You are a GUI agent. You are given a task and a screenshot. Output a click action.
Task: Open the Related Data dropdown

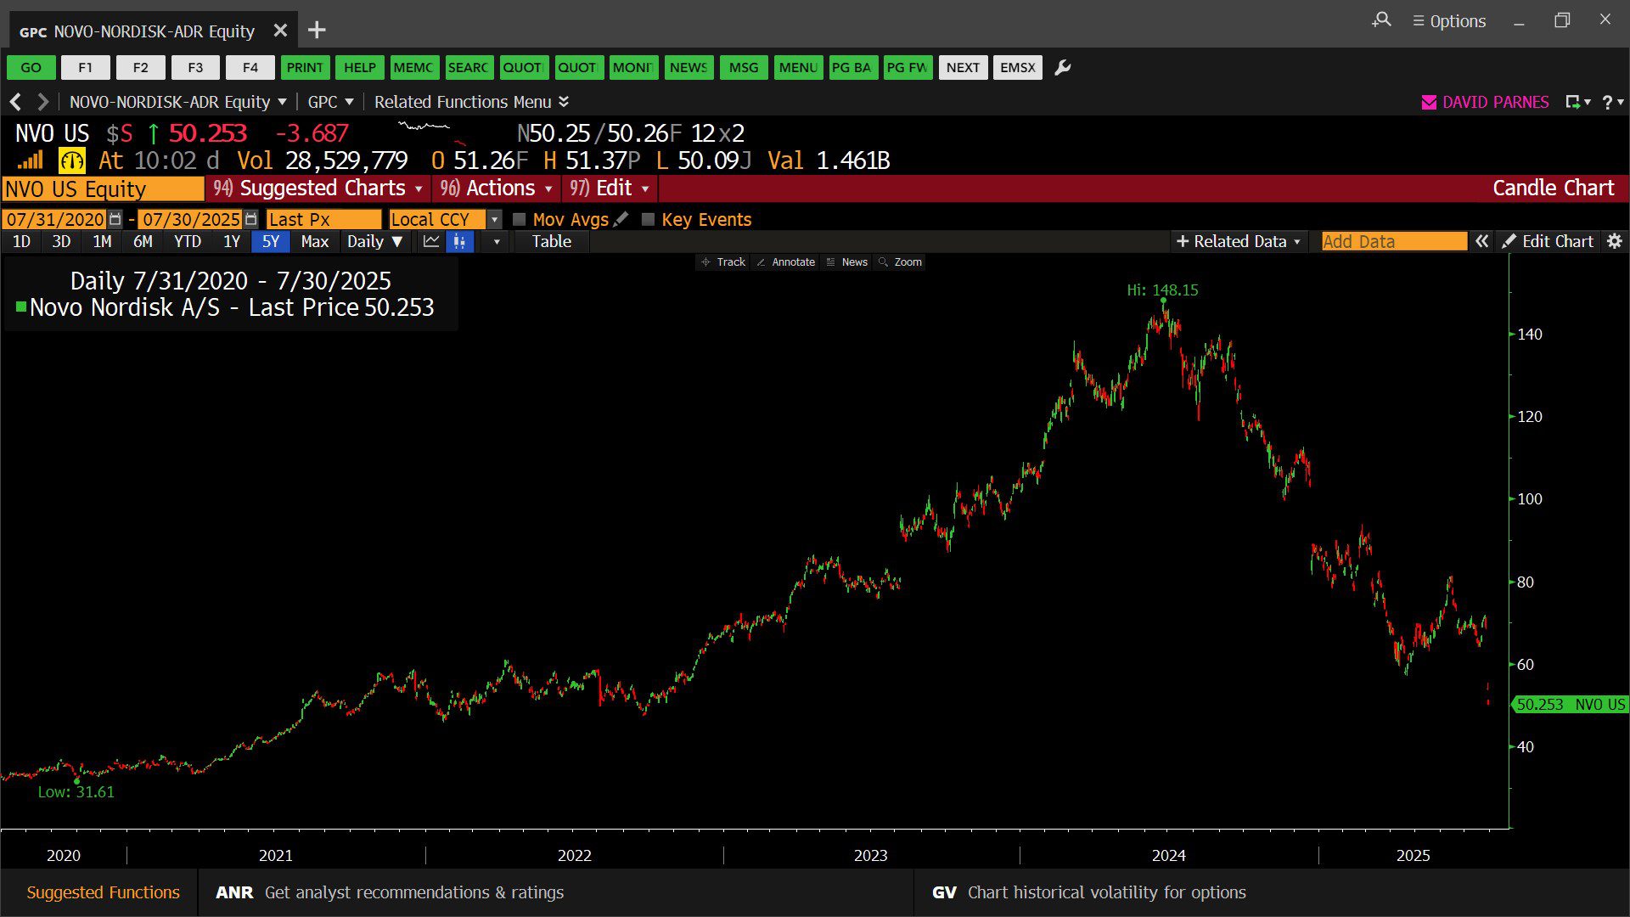click(1238, 242)
